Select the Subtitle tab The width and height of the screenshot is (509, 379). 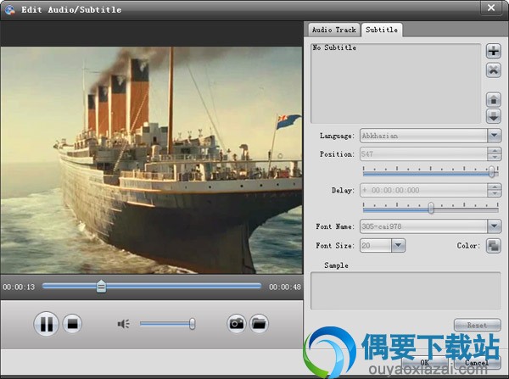click(x=382, y=30)
